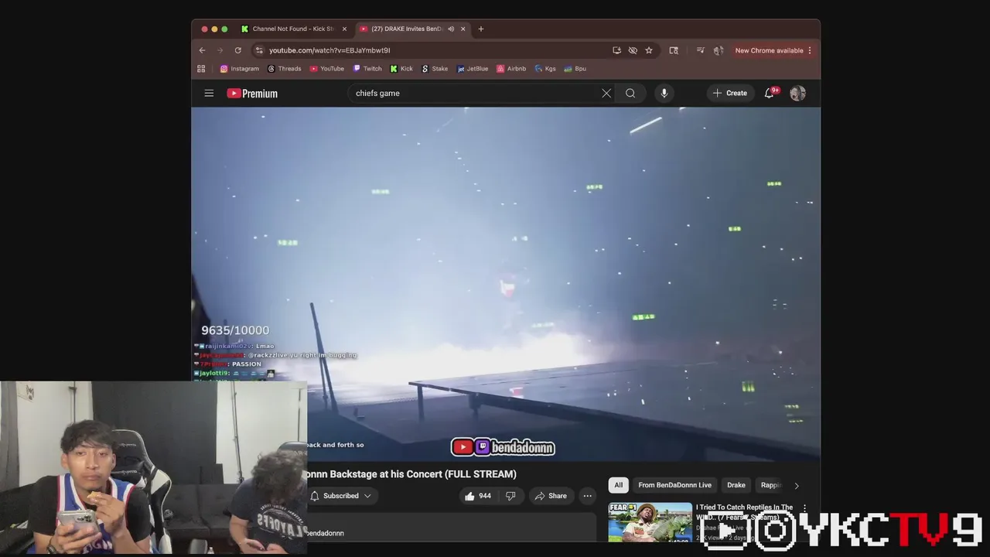Image resolution: width=990 pixels, height=557 pixels.
Task: Open Chrome's three-dot menu
Action: [810, 50]
